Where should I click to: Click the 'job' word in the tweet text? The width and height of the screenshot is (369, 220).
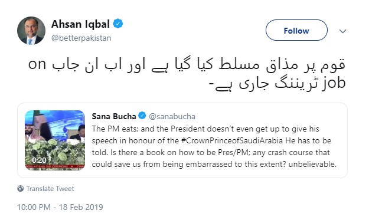click(333, 83)
